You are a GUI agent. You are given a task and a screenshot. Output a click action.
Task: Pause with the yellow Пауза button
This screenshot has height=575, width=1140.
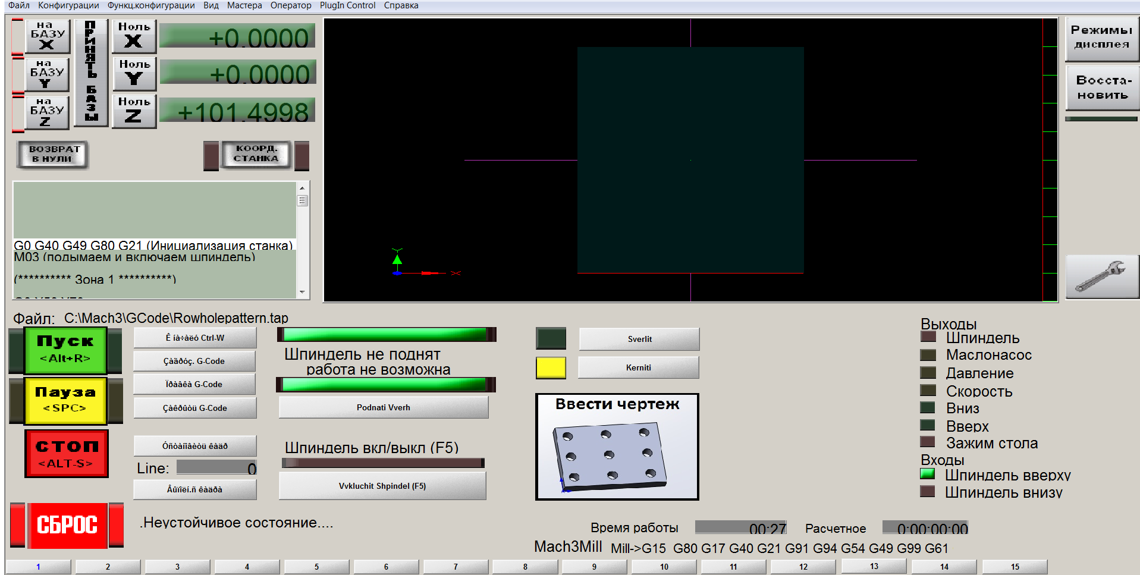point(65,400)
